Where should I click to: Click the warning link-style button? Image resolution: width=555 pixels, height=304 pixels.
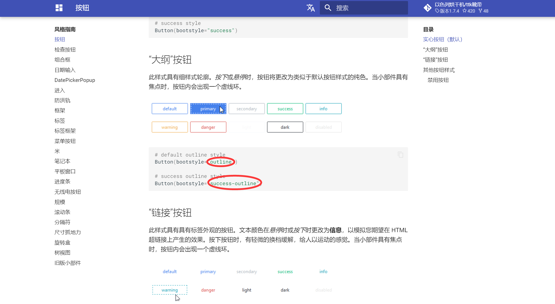[170, 290]
